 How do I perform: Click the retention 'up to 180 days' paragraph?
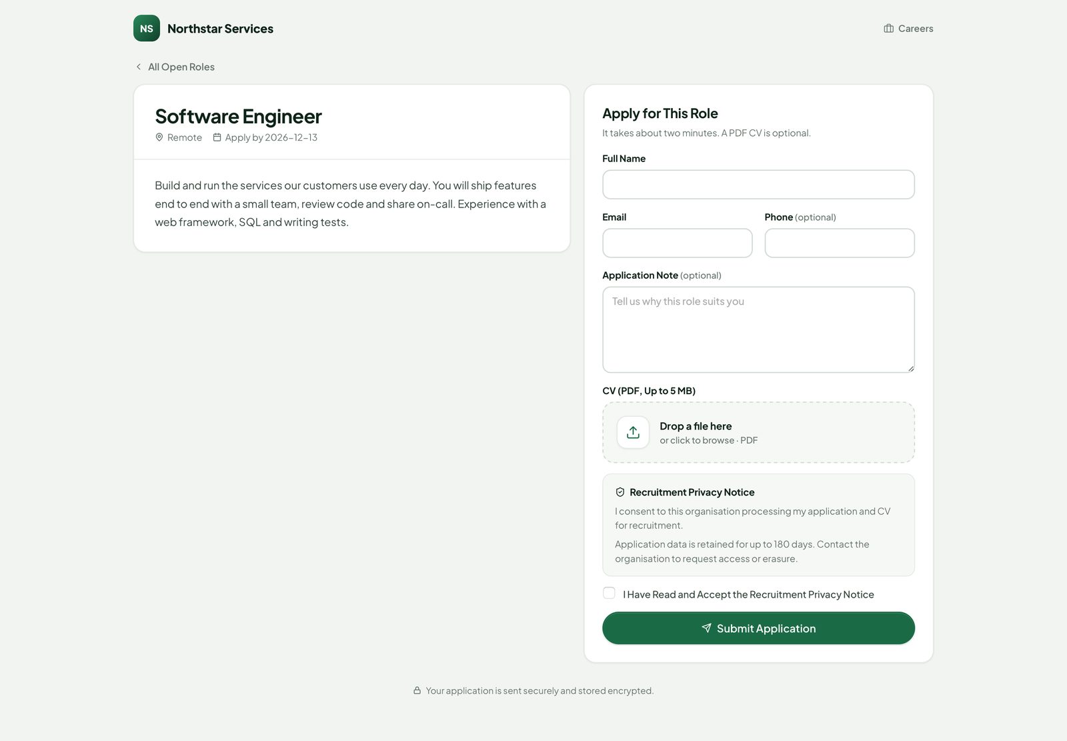[x=742, y=552]
